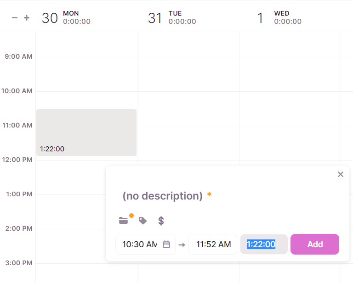Click the plus zoom-in icon
This screenshot has width=353, height=283.
click(27, 18)
